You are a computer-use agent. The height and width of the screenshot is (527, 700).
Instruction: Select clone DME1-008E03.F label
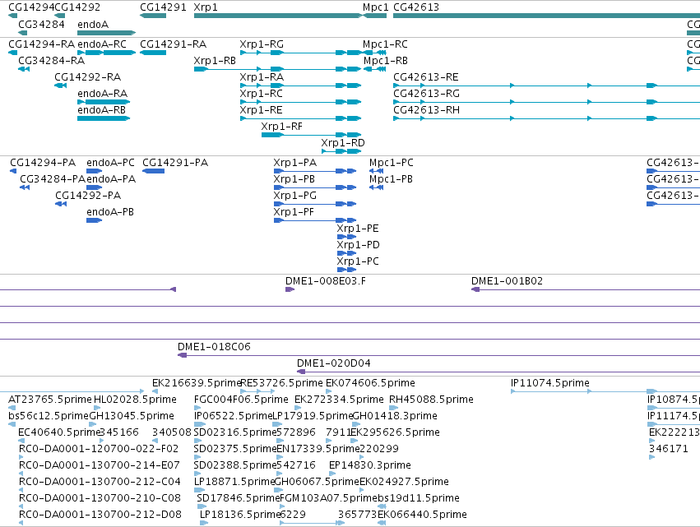(326, 281)
